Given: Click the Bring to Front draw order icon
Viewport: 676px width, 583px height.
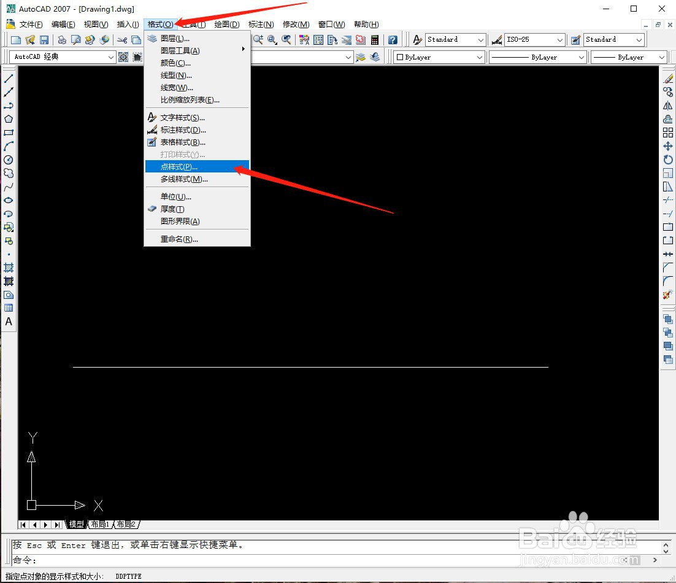Looking at the screenshot, I should point(668,320).
